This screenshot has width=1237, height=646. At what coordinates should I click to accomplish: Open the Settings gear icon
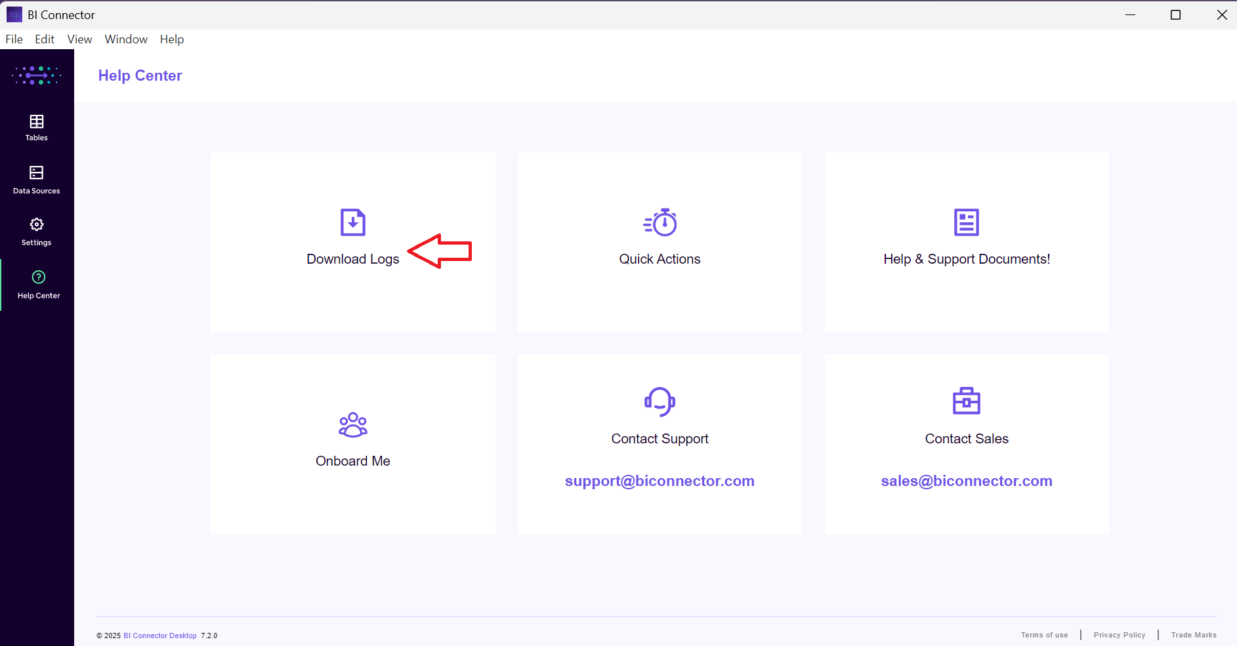pyautogui.click(x=37, y=224)
